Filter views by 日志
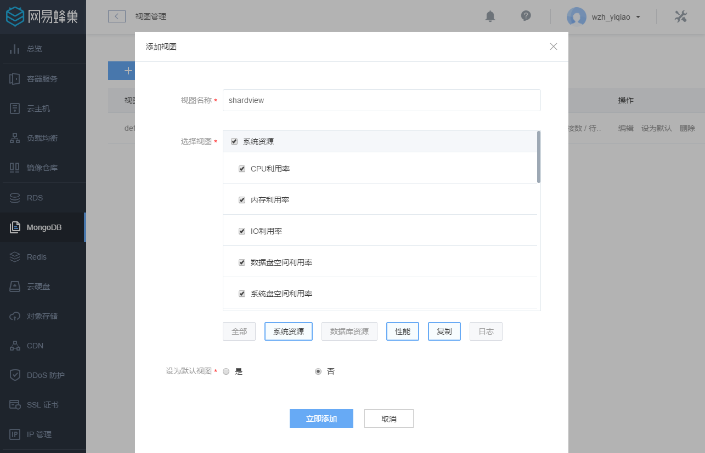Viewport: 705px width, 453px height. [486, 331]
